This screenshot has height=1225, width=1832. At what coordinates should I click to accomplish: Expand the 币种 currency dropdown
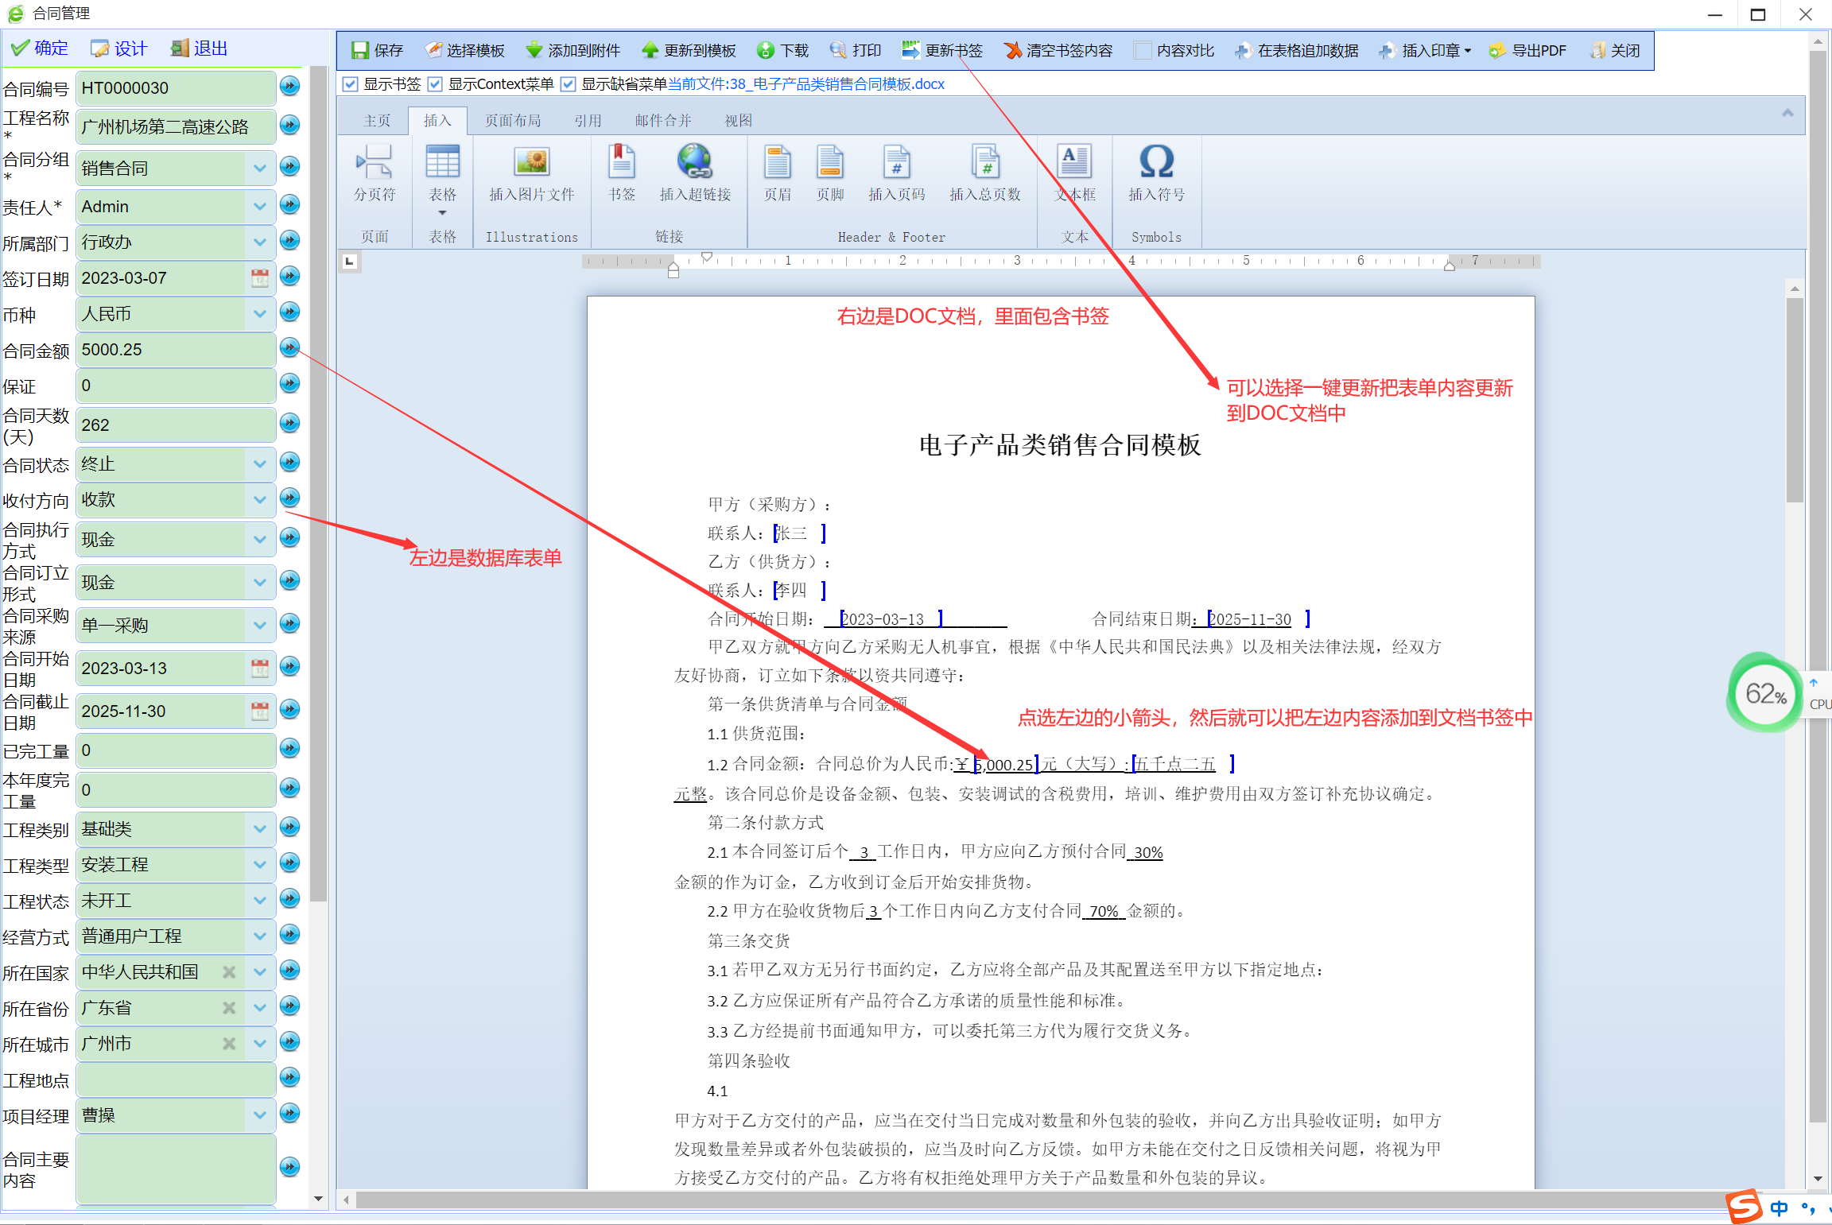pos(260,314)
